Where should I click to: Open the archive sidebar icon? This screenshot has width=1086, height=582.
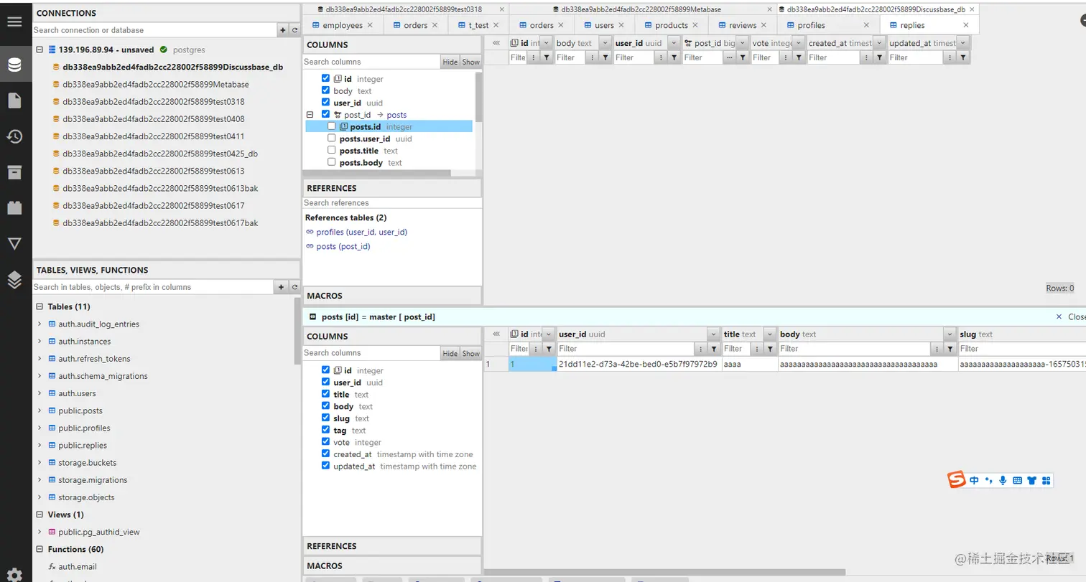(x=14, y=172)
